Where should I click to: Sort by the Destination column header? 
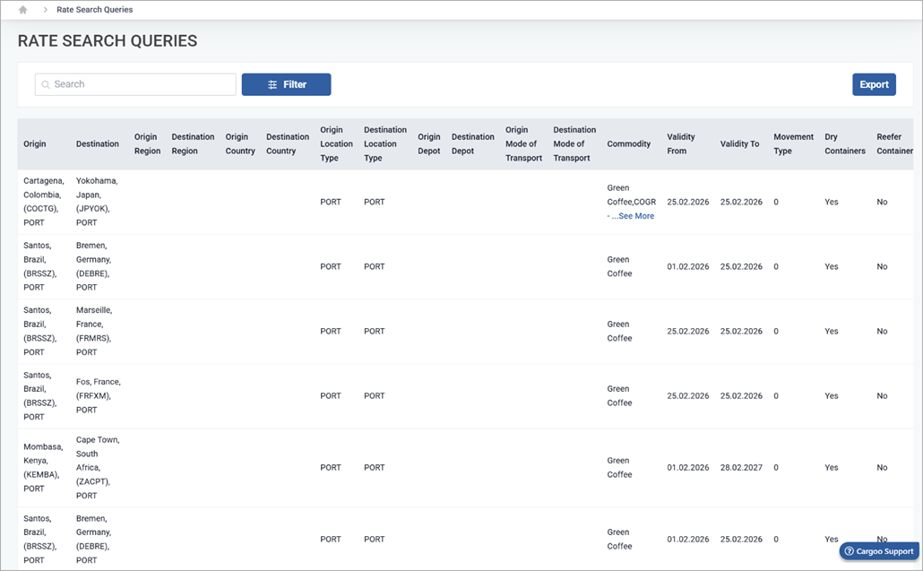(x=97, y=143)
